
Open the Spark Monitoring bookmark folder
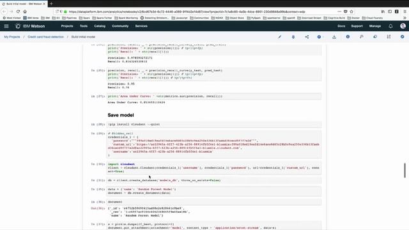click(126, 18)
